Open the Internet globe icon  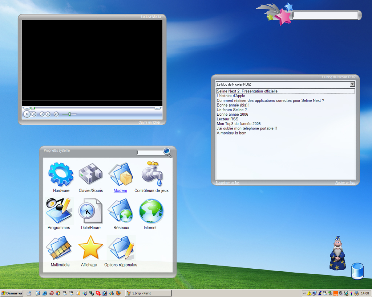151,211
